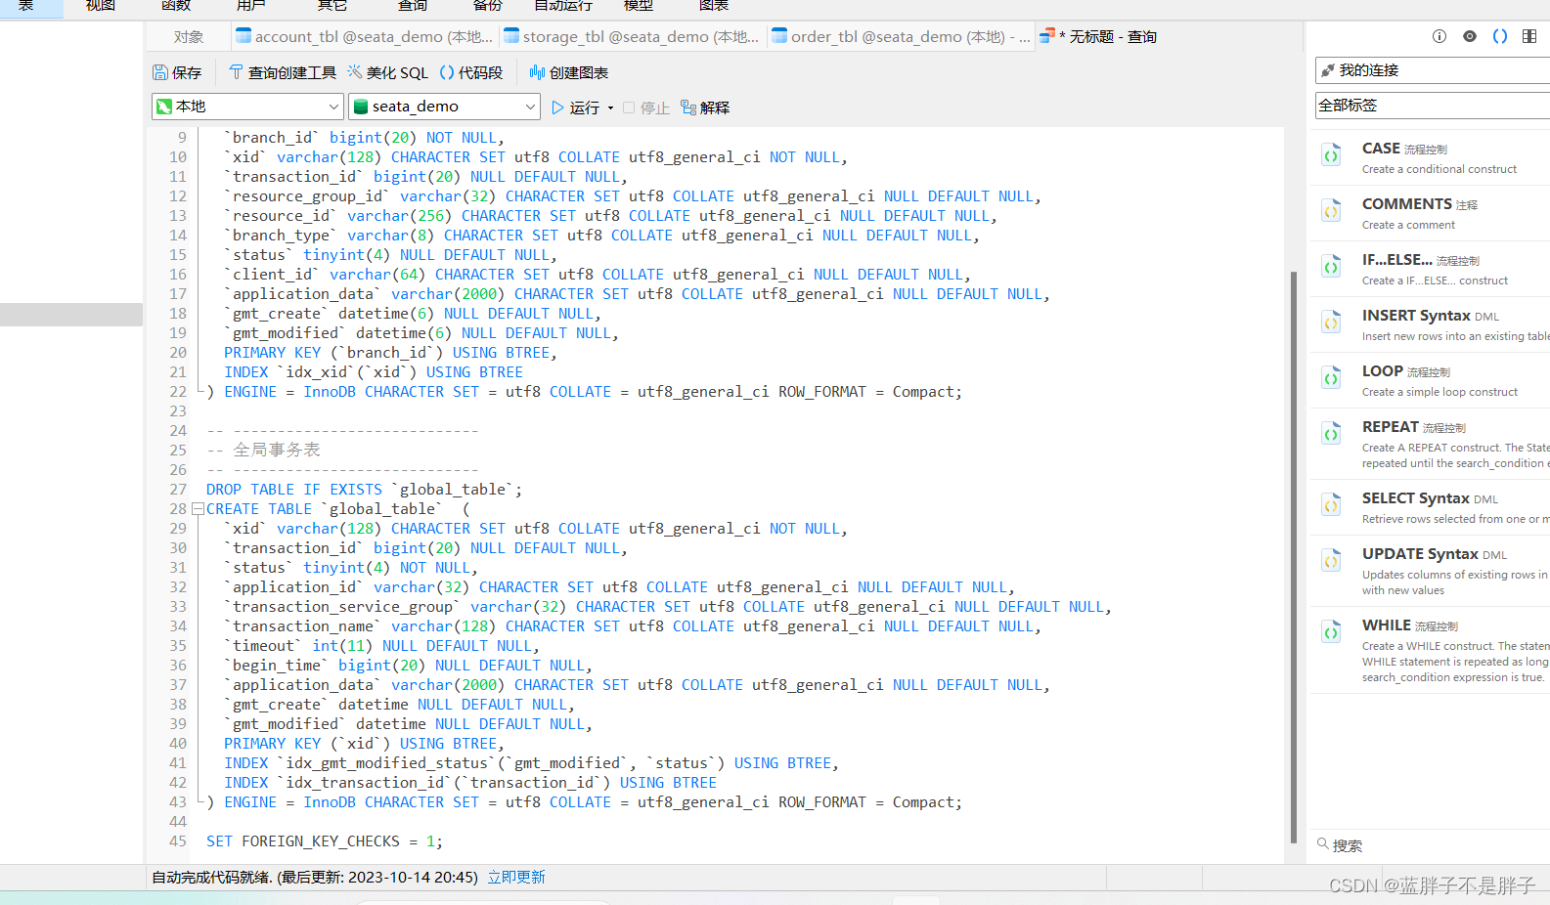
Task: Click search magnifier icon in snippet pane
Action: click(1323, 844)
